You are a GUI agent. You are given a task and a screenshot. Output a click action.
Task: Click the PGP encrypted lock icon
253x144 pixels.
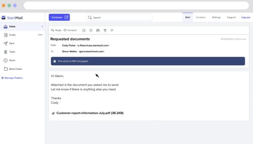[x=54, y=61]
